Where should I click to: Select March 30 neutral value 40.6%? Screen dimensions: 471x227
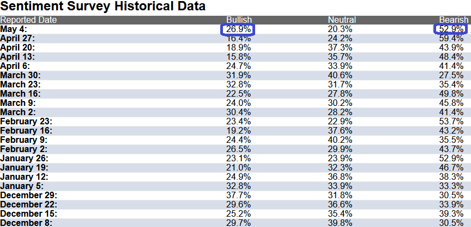(340, 75)
